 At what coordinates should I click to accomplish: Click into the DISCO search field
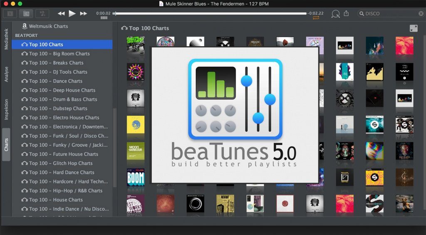tap(391, 13)
